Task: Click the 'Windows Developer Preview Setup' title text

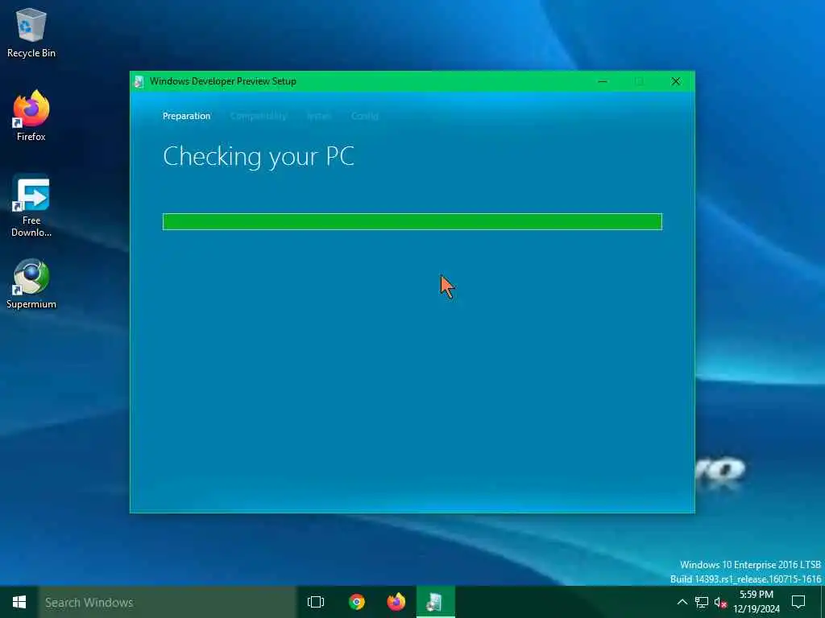Action: (223, 81)
